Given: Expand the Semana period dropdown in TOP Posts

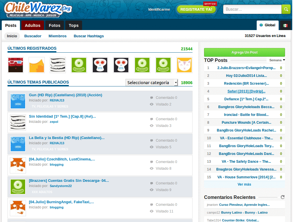Looking at the screenshot, I should 277,60.
